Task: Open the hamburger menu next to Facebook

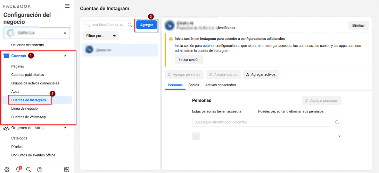Action: click(x=67, y=6)
